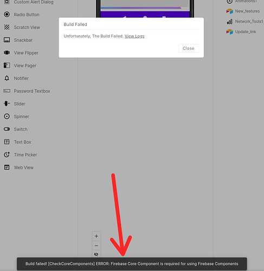
Task: Toggle hidden components eye icon
Action: (96, 254)
